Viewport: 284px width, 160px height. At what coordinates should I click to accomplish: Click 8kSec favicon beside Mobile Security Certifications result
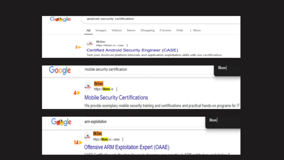point(88,86)
